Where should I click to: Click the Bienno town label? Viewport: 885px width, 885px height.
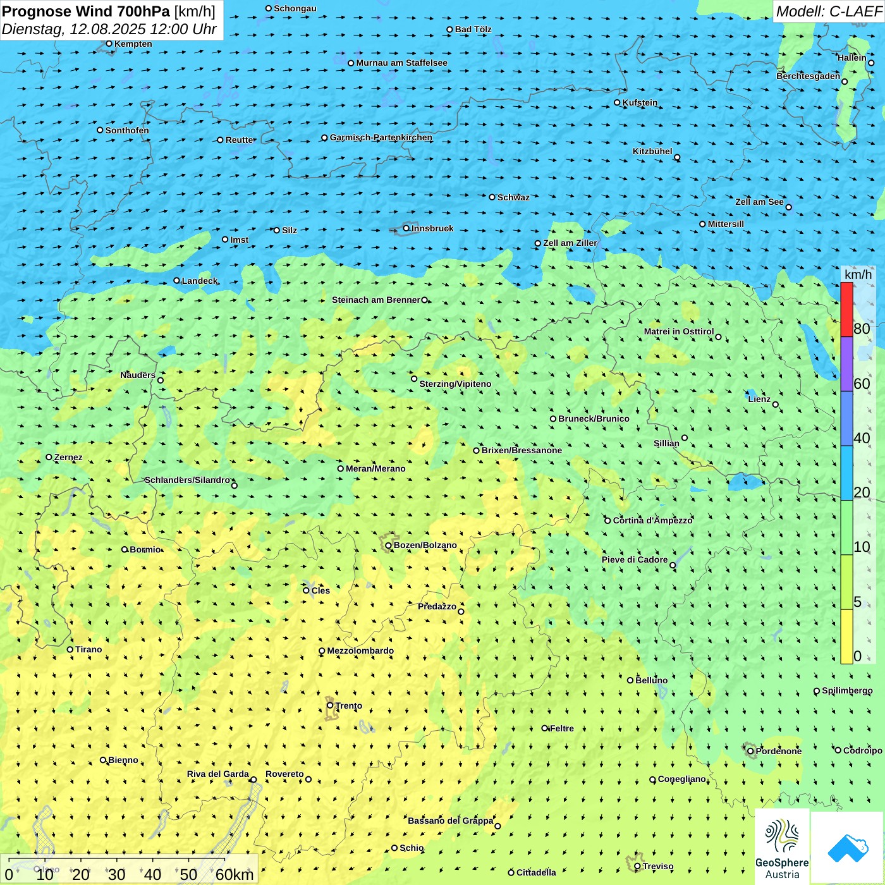pos(123,760)
